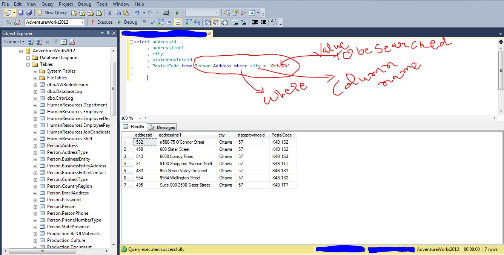Open the Query menu
Viewport: 504px width, 255px height.
pos(48,4)
